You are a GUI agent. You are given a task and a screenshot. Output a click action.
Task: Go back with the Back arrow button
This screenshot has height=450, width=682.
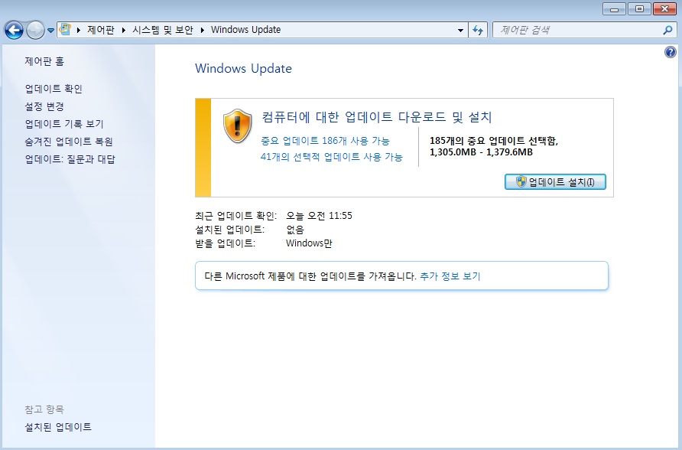(x=14, y=30)
